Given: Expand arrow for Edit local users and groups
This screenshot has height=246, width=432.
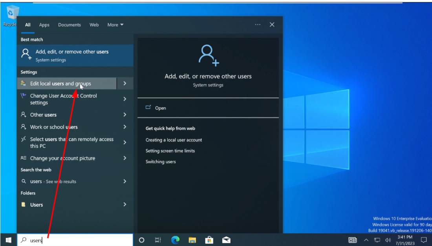Looking at the screenshot, I should 125,84.
